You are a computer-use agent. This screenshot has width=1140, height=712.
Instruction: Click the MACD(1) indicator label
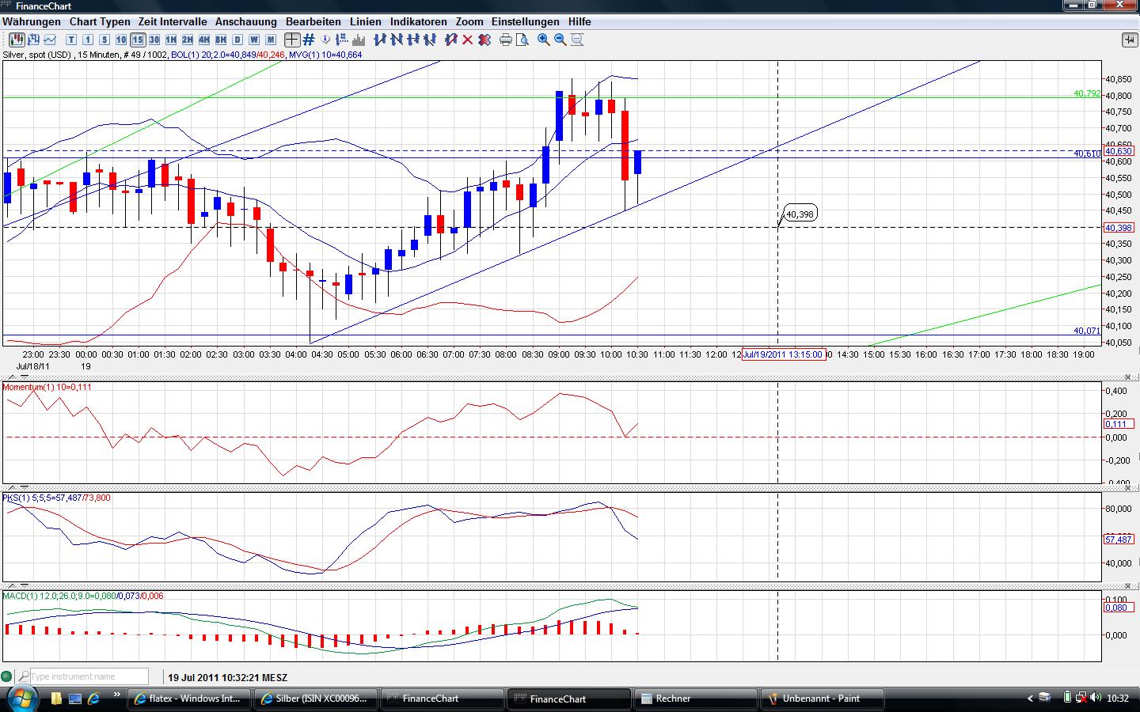pyautogui.click(x=83, y=596)
